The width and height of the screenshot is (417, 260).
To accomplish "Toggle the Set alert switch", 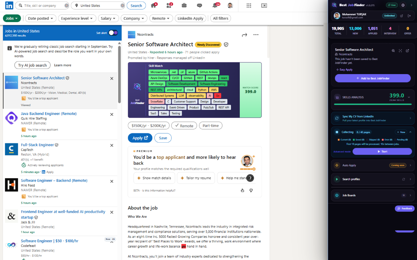I will pos(113,33).
